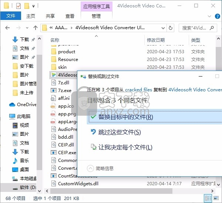Sort by the 名称 column header

point(55,40)
